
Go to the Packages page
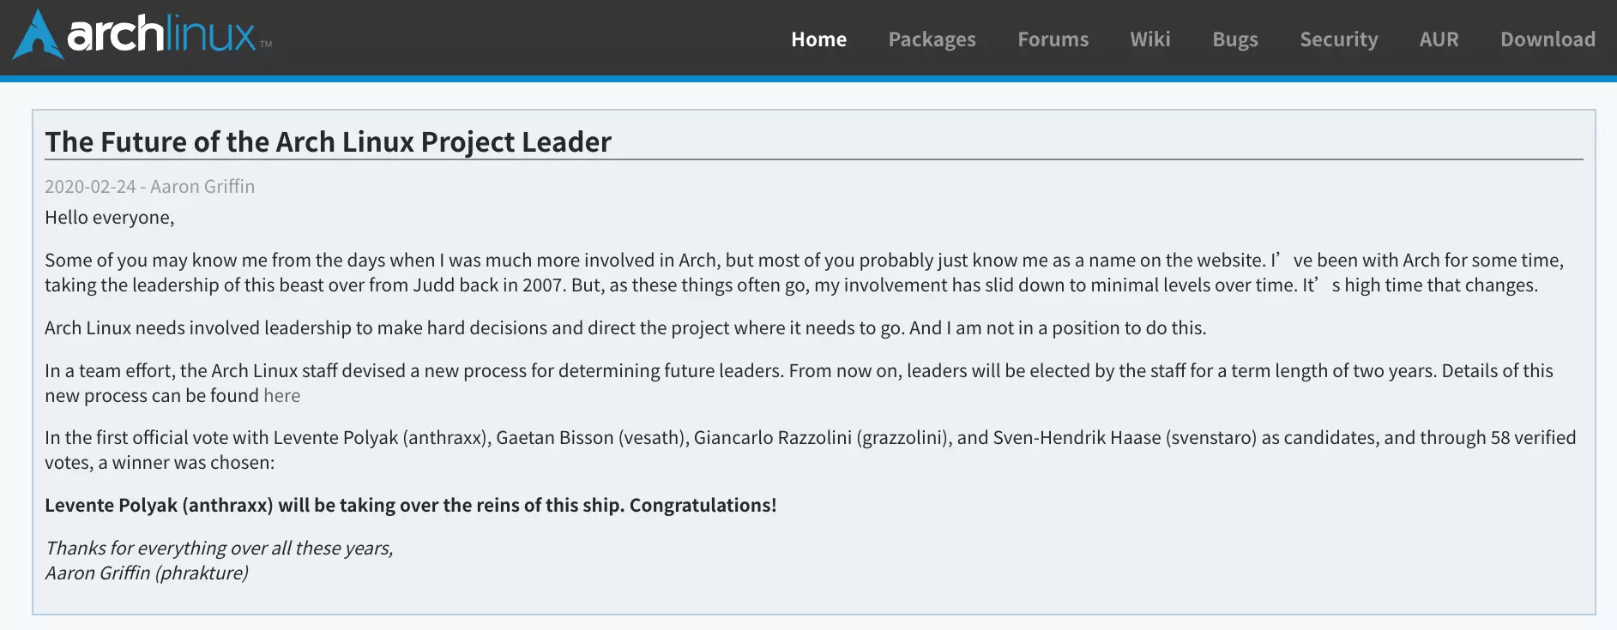click(x=932, y=39)
